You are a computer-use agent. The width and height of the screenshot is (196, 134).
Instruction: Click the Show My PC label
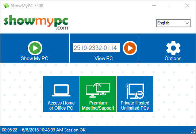click(35, 58)
